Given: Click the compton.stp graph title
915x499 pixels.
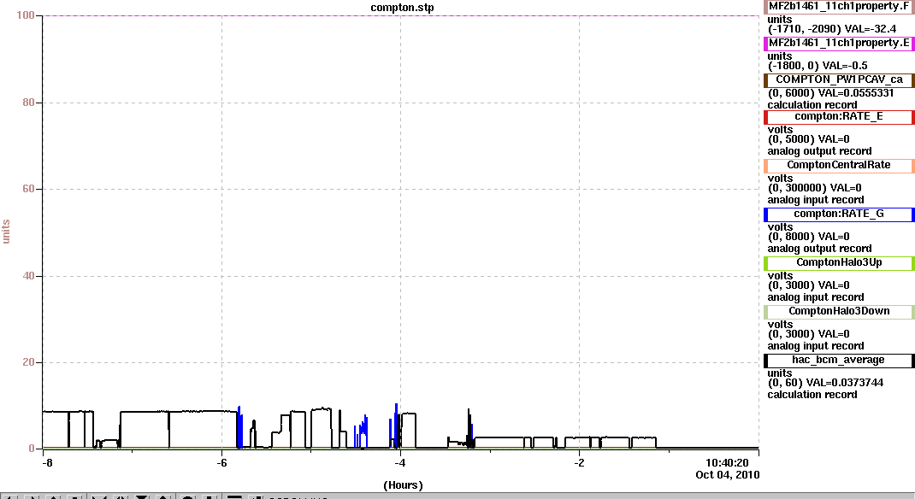Looking at the screenshot, I should (402, 8).
